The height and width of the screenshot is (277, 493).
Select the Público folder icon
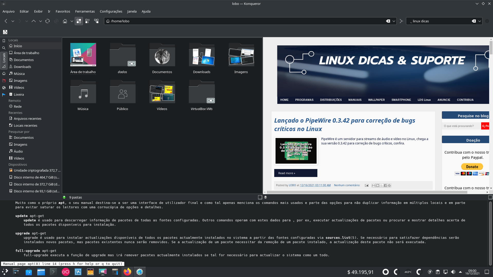(x=123, y=92)
